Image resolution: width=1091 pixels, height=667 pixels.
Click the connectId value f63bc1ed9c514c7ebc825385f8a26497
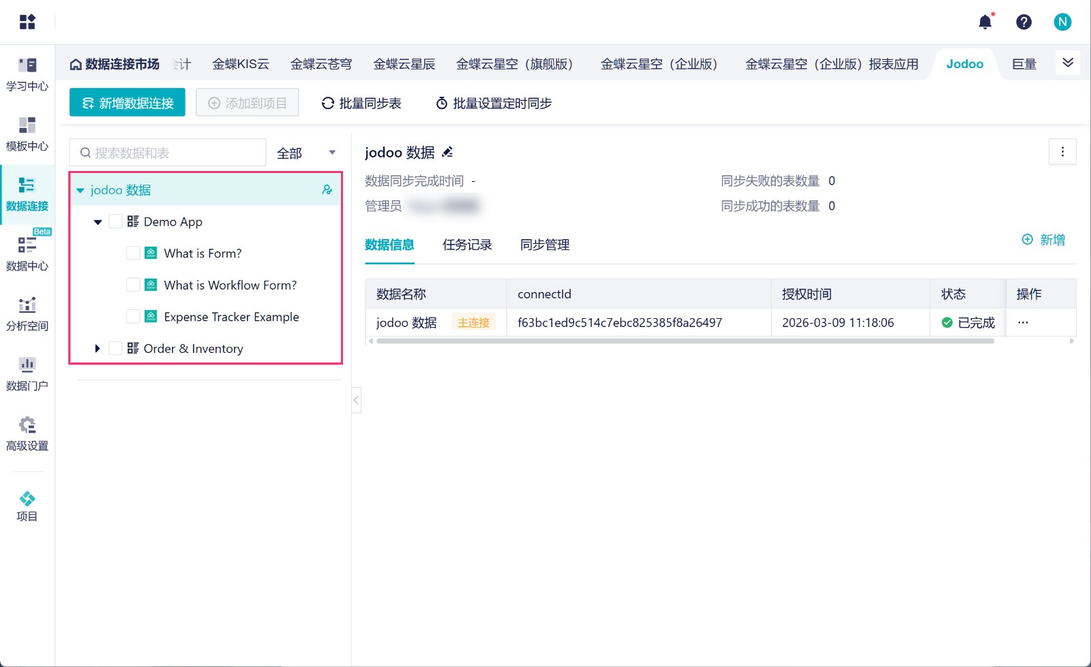pyautogui.click(x=620, y=322)
